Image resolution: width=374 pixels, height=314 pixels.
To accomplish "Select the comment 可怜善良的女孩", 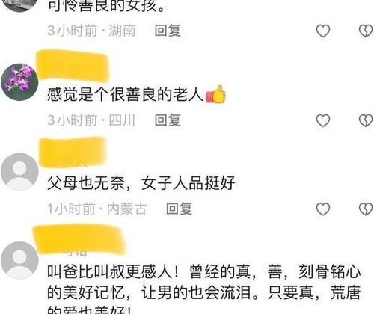I will tap(106, 6).
